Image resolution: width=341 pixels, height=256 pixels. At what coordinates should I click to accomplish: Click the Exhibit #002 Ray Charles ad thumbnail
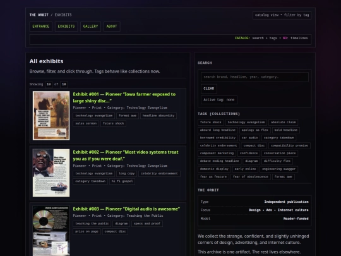click(x=51, y=173)
